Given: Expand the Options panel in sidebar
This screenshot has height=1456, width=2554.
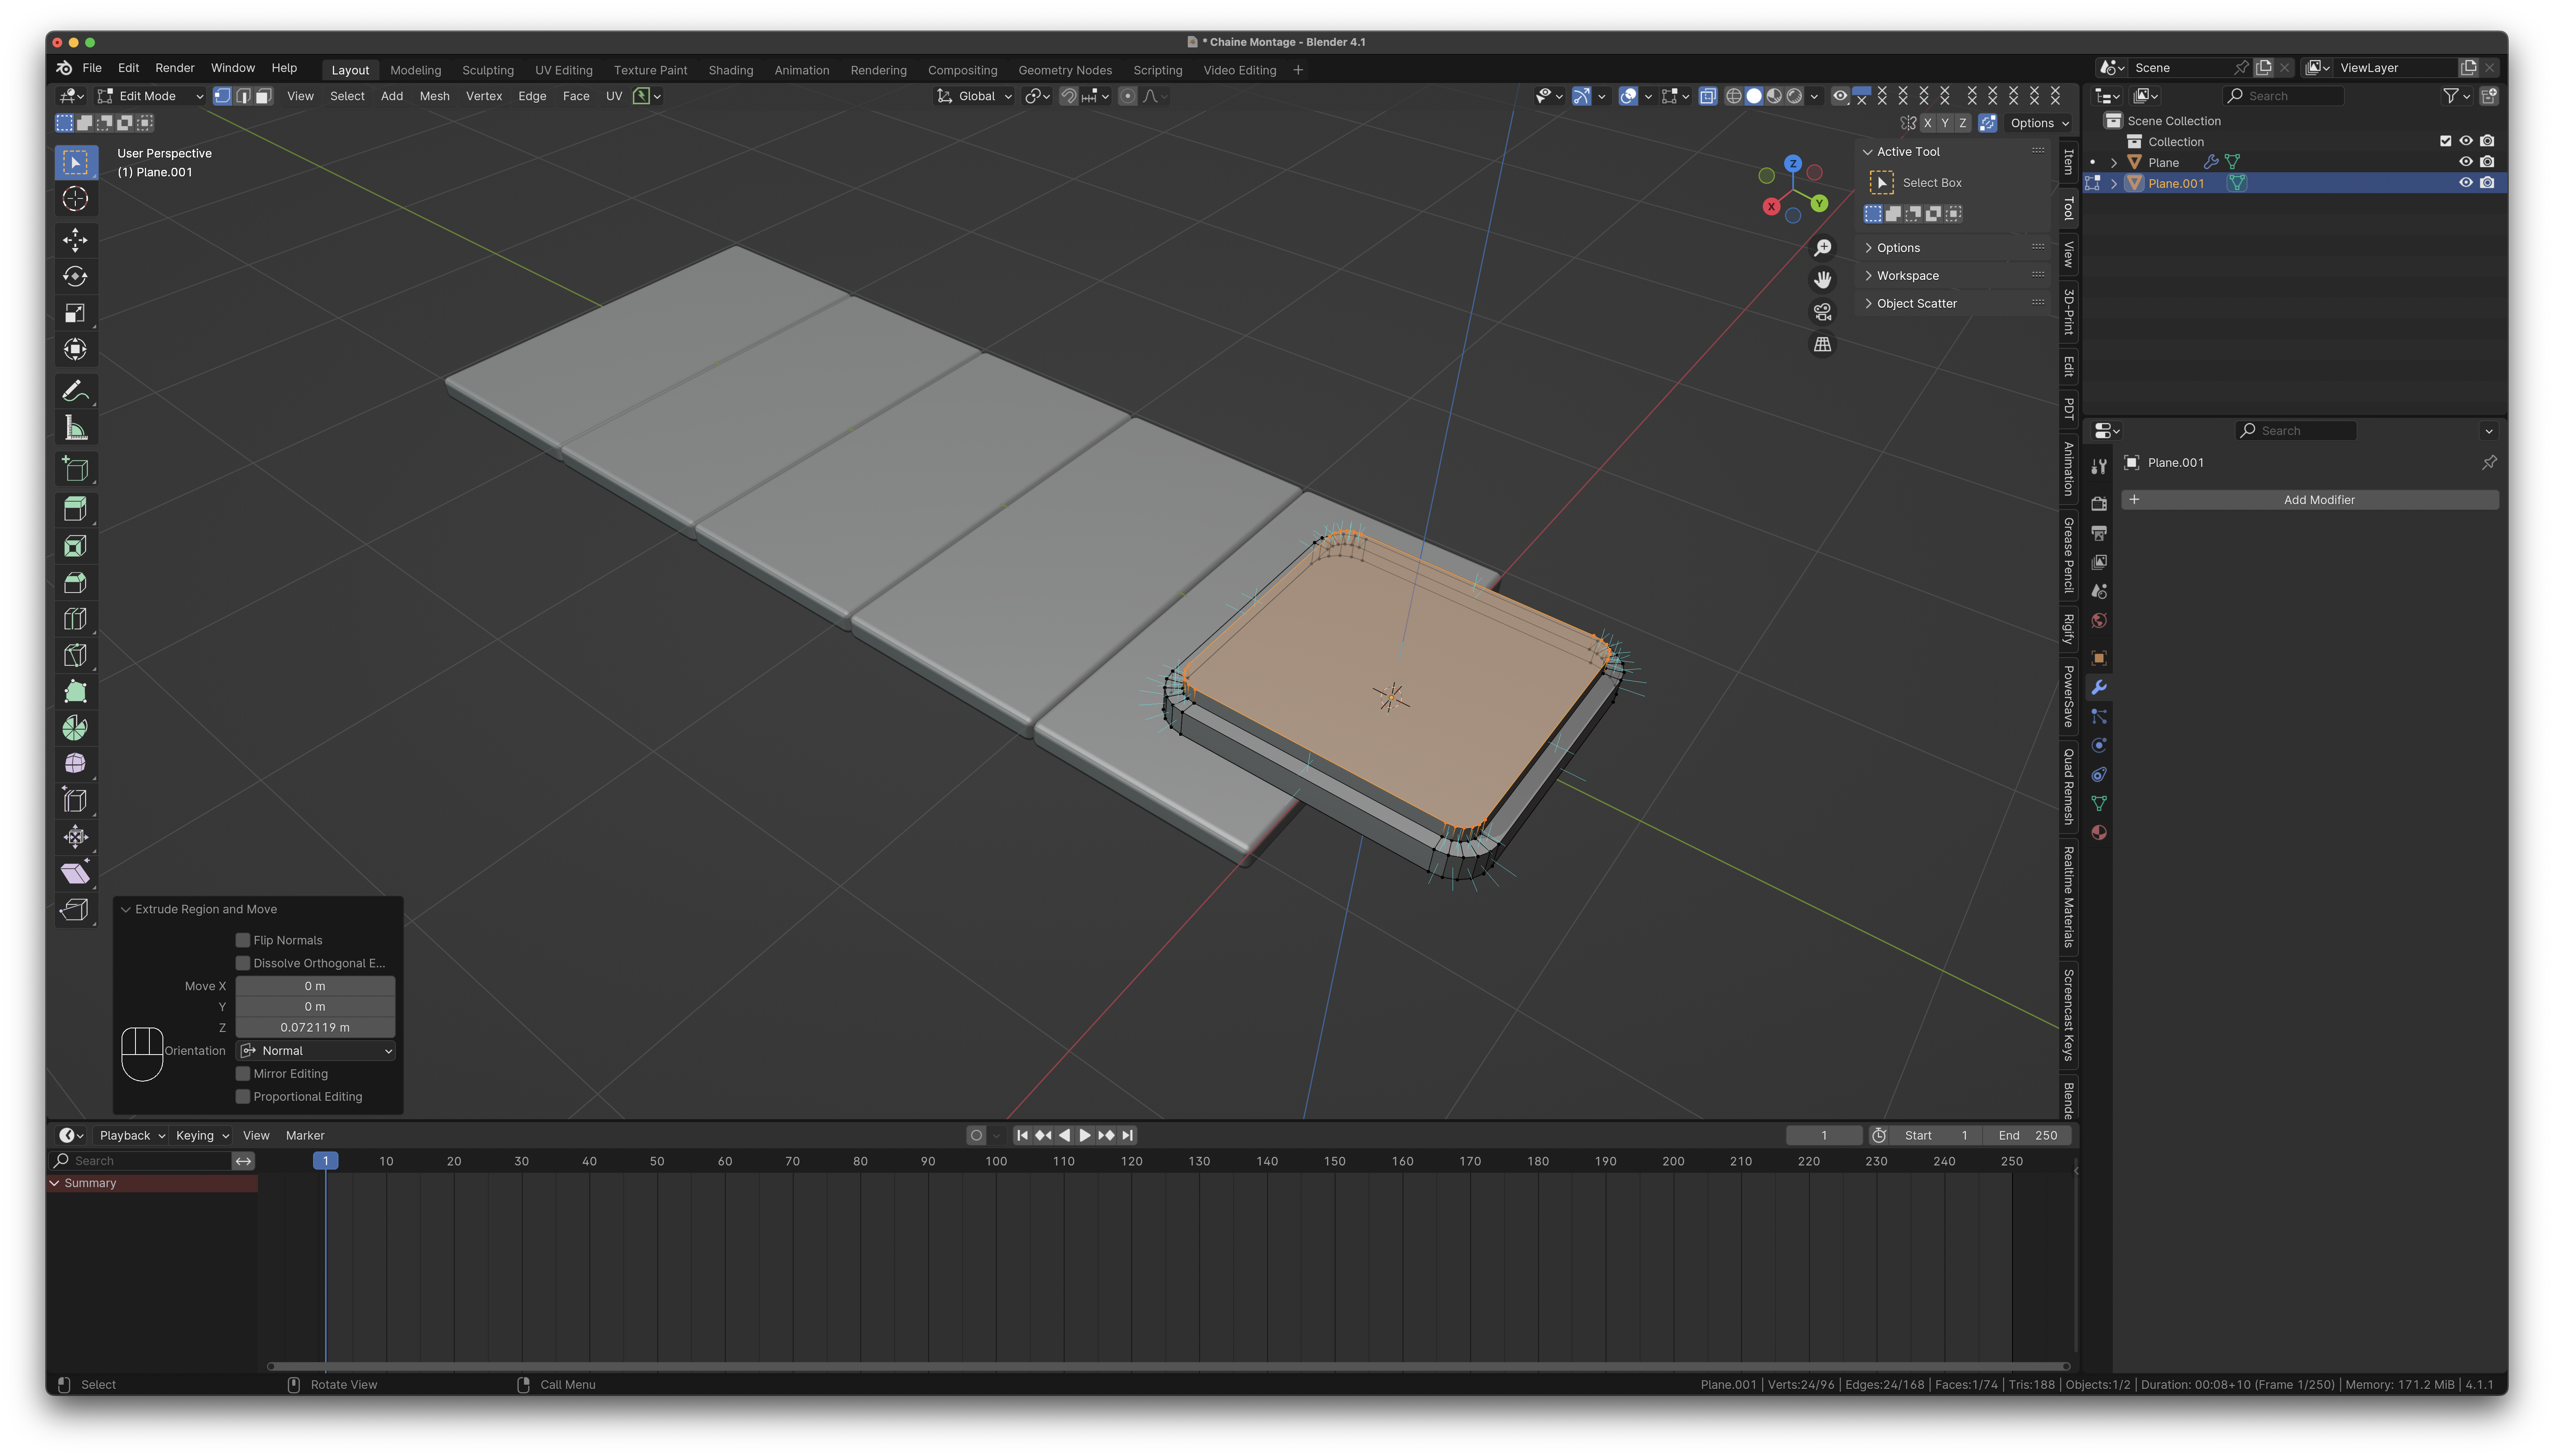Looking at the screenshot, I should (x=1868, y=248).
